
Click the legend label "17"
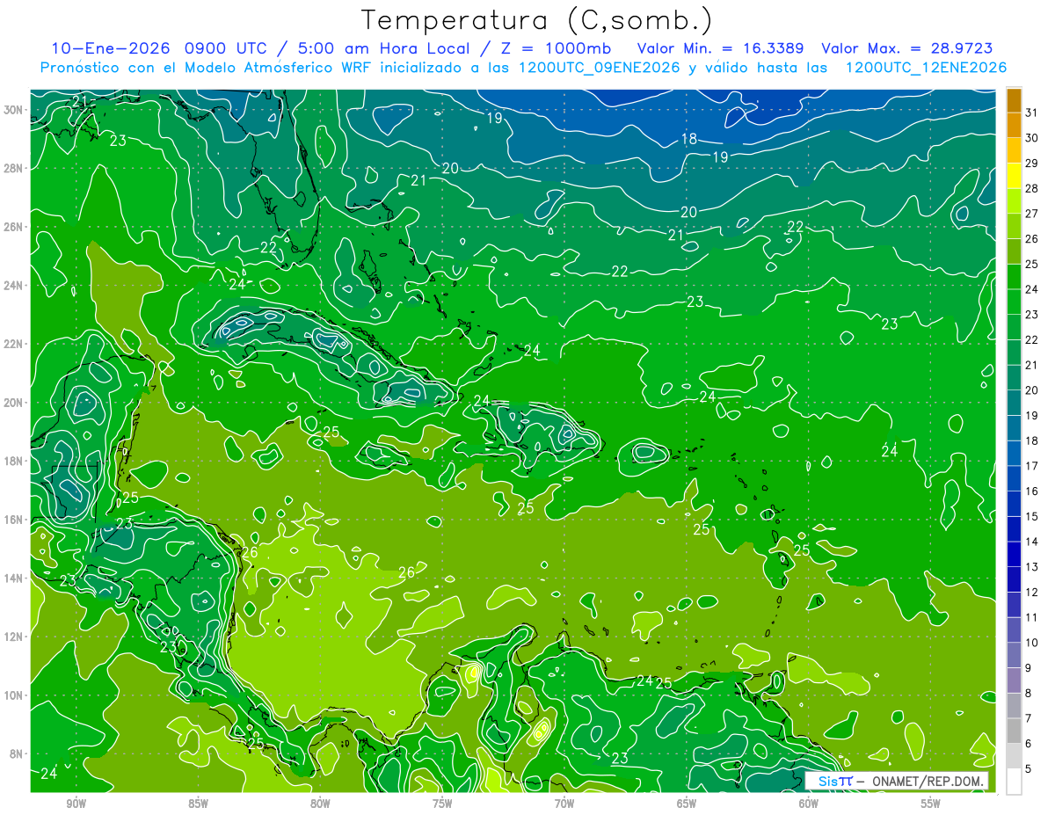tap(1032, 466)
